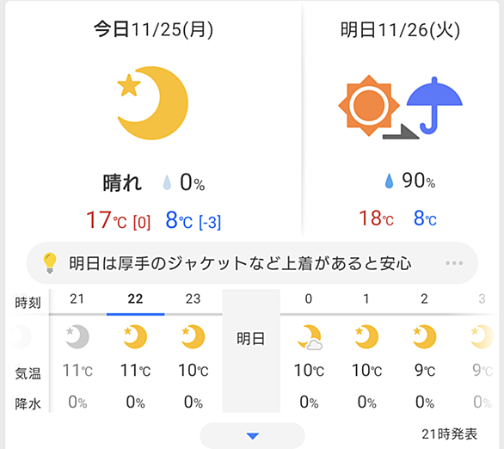Tap today's large crescent moon weather icon
Viewport: 504px width, 449px height.
coord(153,103)
